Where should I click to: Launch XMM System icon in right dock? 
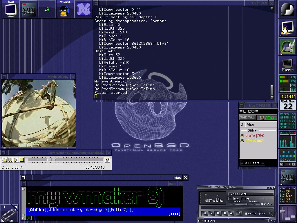click(x=287, y=177)
